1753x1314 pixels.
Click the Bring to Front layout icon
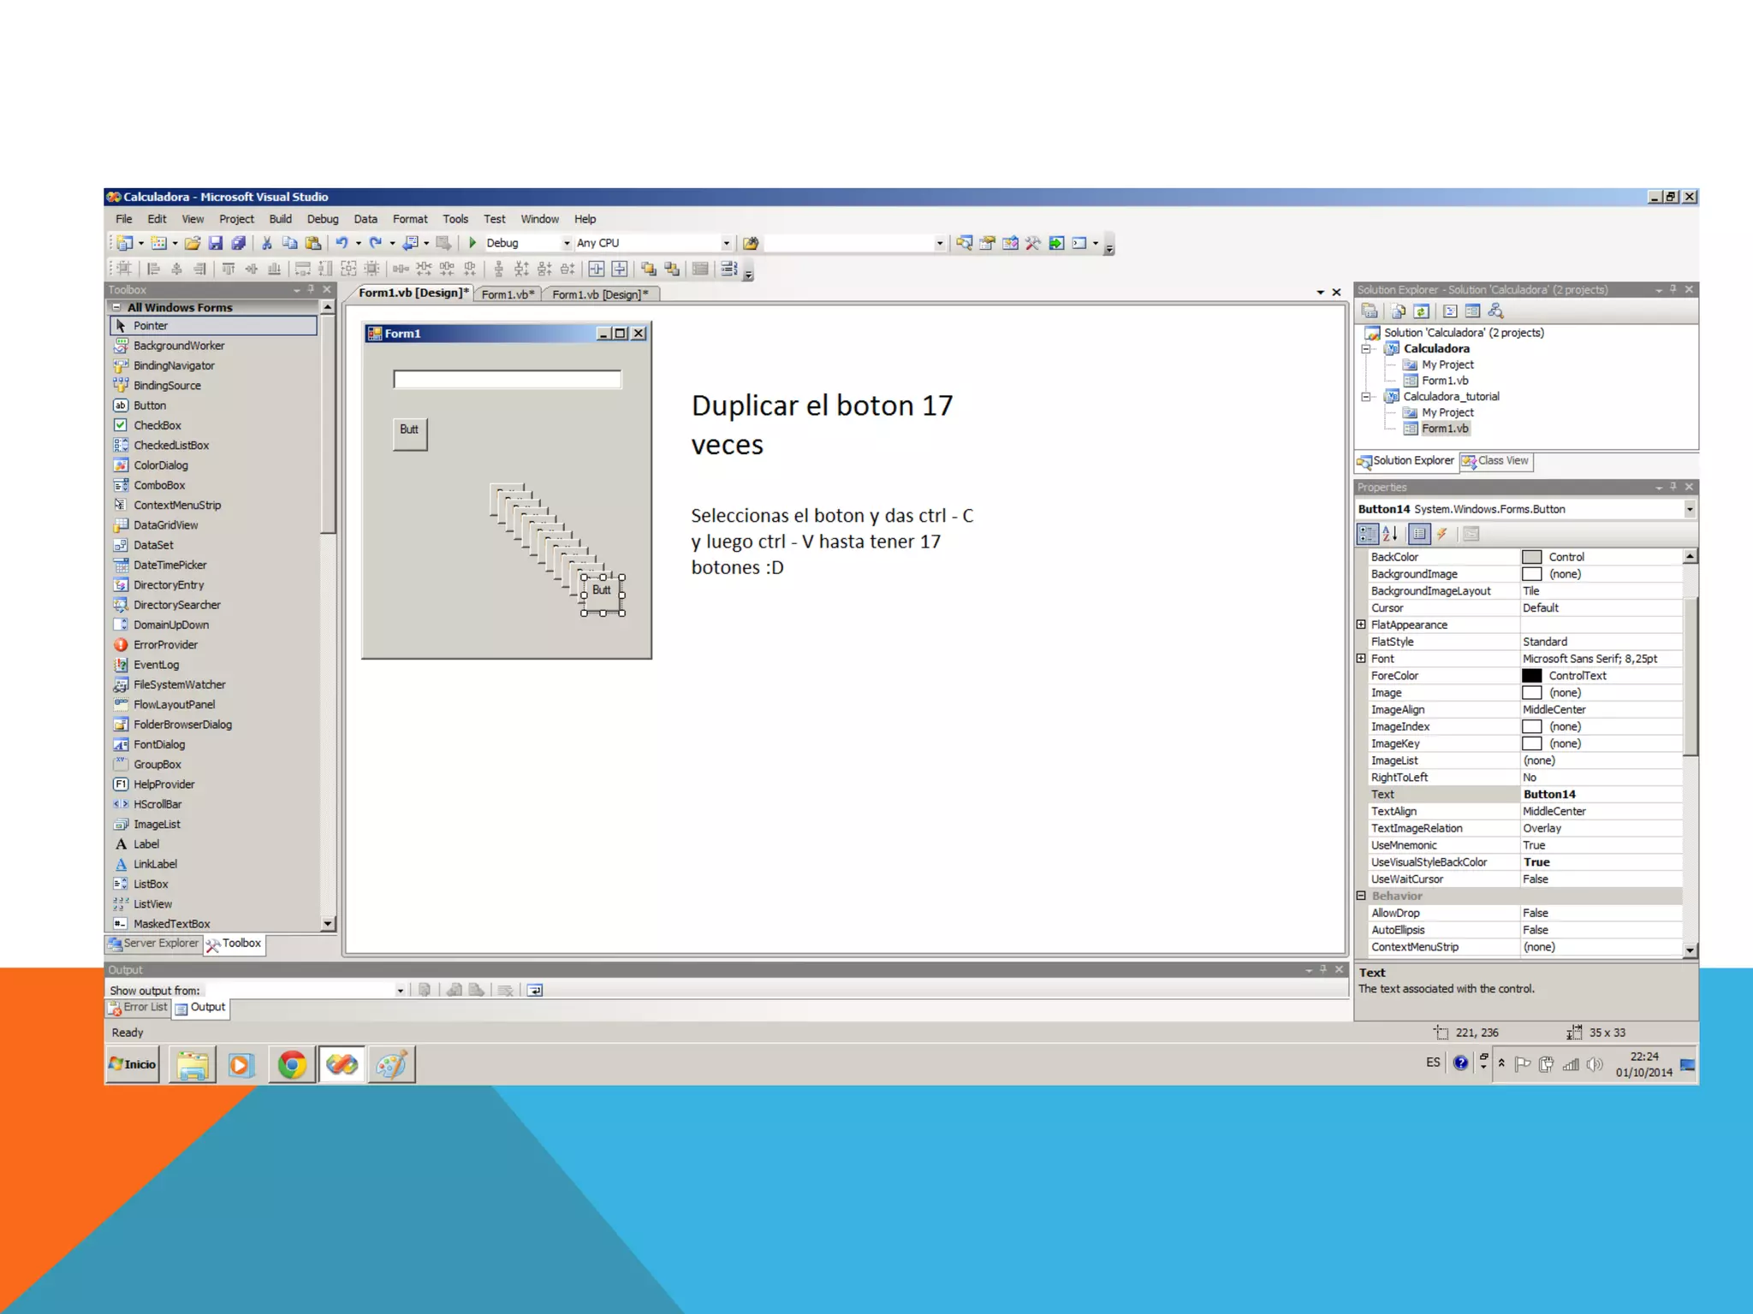pos(648,269)
